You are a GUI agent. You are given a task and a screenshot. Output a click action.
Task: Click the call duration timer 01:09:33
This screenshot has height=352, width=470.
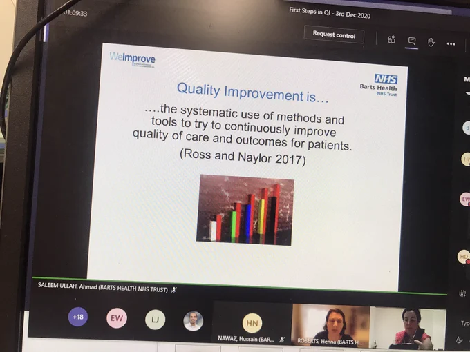click(x=75, y=13)
